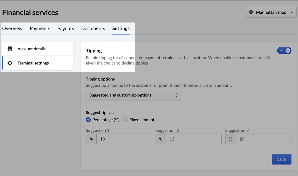Click the gear icon beside Terminal settings

[10, 63]
